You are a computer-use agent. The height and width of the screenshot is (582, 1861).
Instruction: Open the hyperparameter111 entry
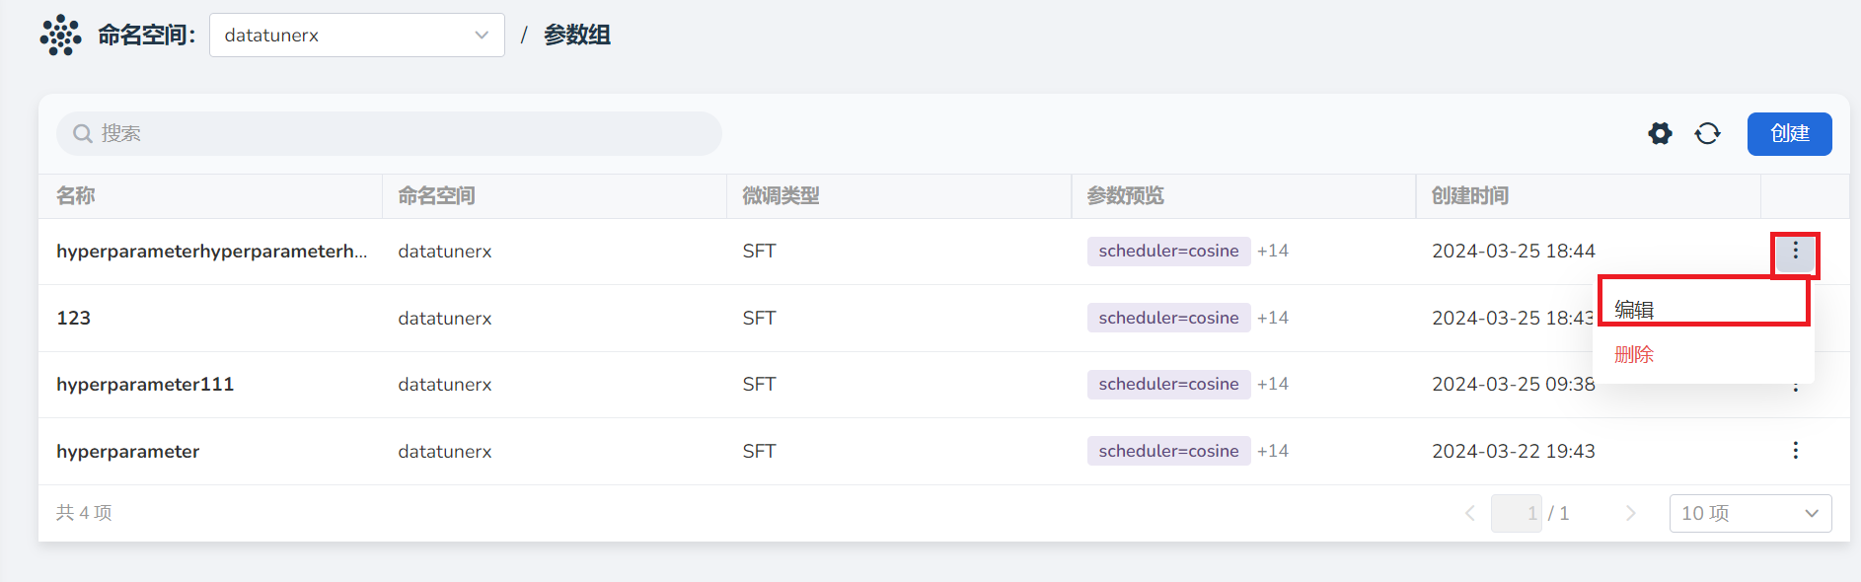click(x=145, y=384)
